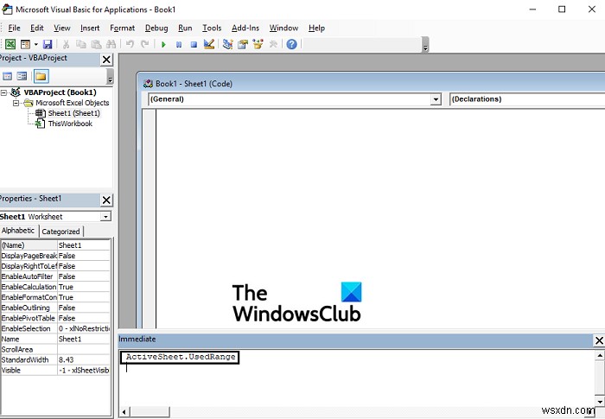
Task: Open the Insert menu
Action: click(90, 29)
